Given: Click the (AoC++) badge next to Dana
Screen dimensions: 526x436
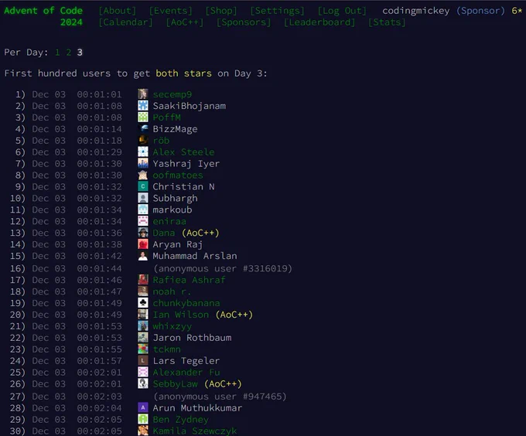Looking at the screenshot, I should [200, 233].
